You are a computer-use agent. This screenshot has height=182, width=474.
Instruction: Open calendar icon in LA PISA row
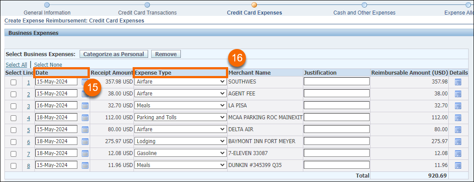click(x=85, y=106)
